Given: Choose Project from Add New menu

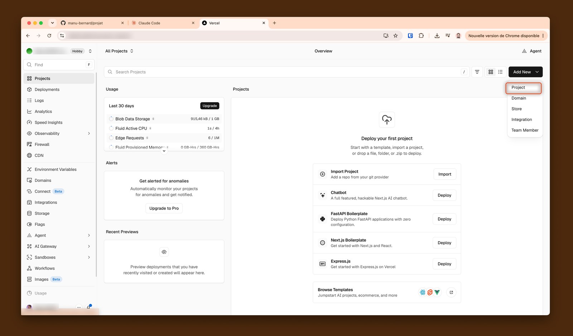Looking at the screenshot, I should click(524, 87).
